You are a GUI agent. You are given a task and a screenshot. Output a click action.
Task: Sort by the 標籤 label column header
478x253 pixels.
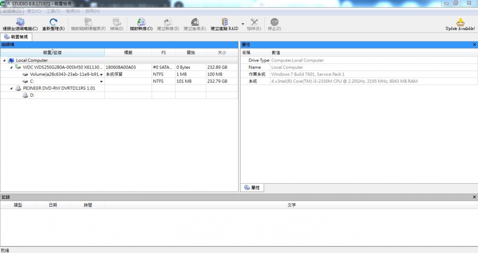coord(128,53)
